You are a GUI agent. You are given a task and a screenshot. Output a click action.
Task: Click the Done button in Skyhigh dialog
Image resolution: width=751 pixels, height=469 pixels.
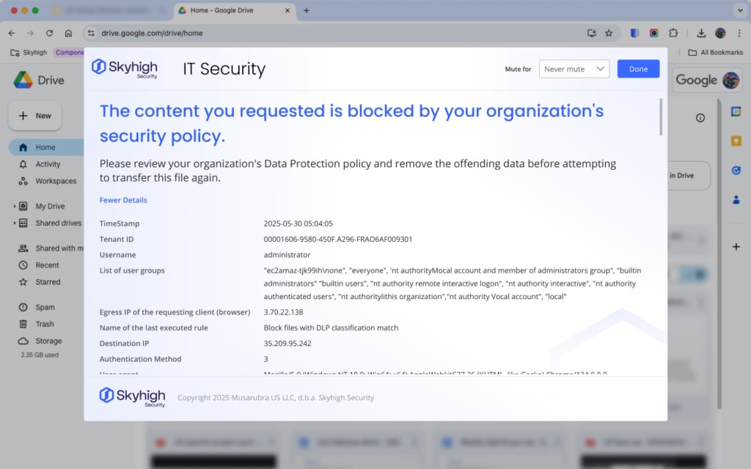(638, 69)
